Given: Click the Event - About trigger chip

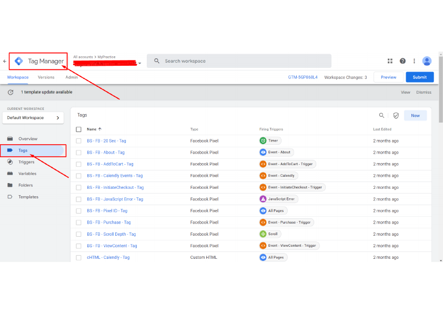Looking at the screenshot, I should (277, 152).
